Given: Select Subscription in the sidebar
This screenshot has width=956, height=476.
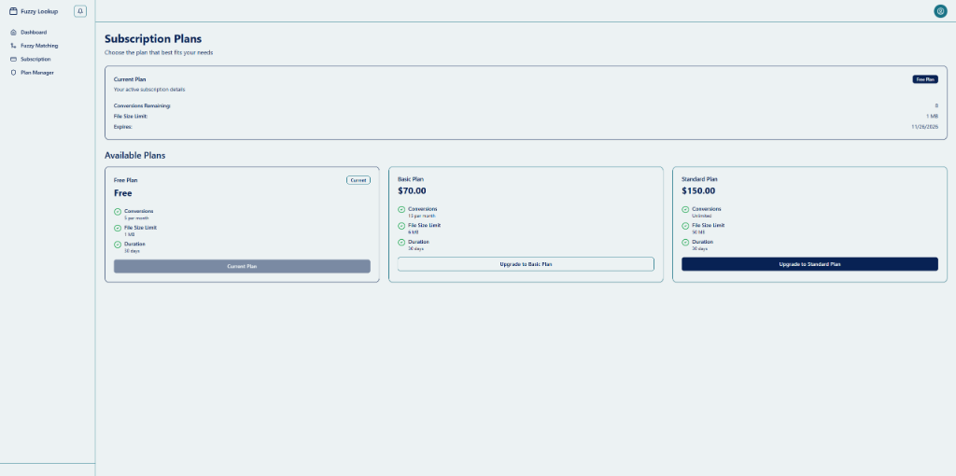Looking at the screenshot, I should tap(35, 59).
